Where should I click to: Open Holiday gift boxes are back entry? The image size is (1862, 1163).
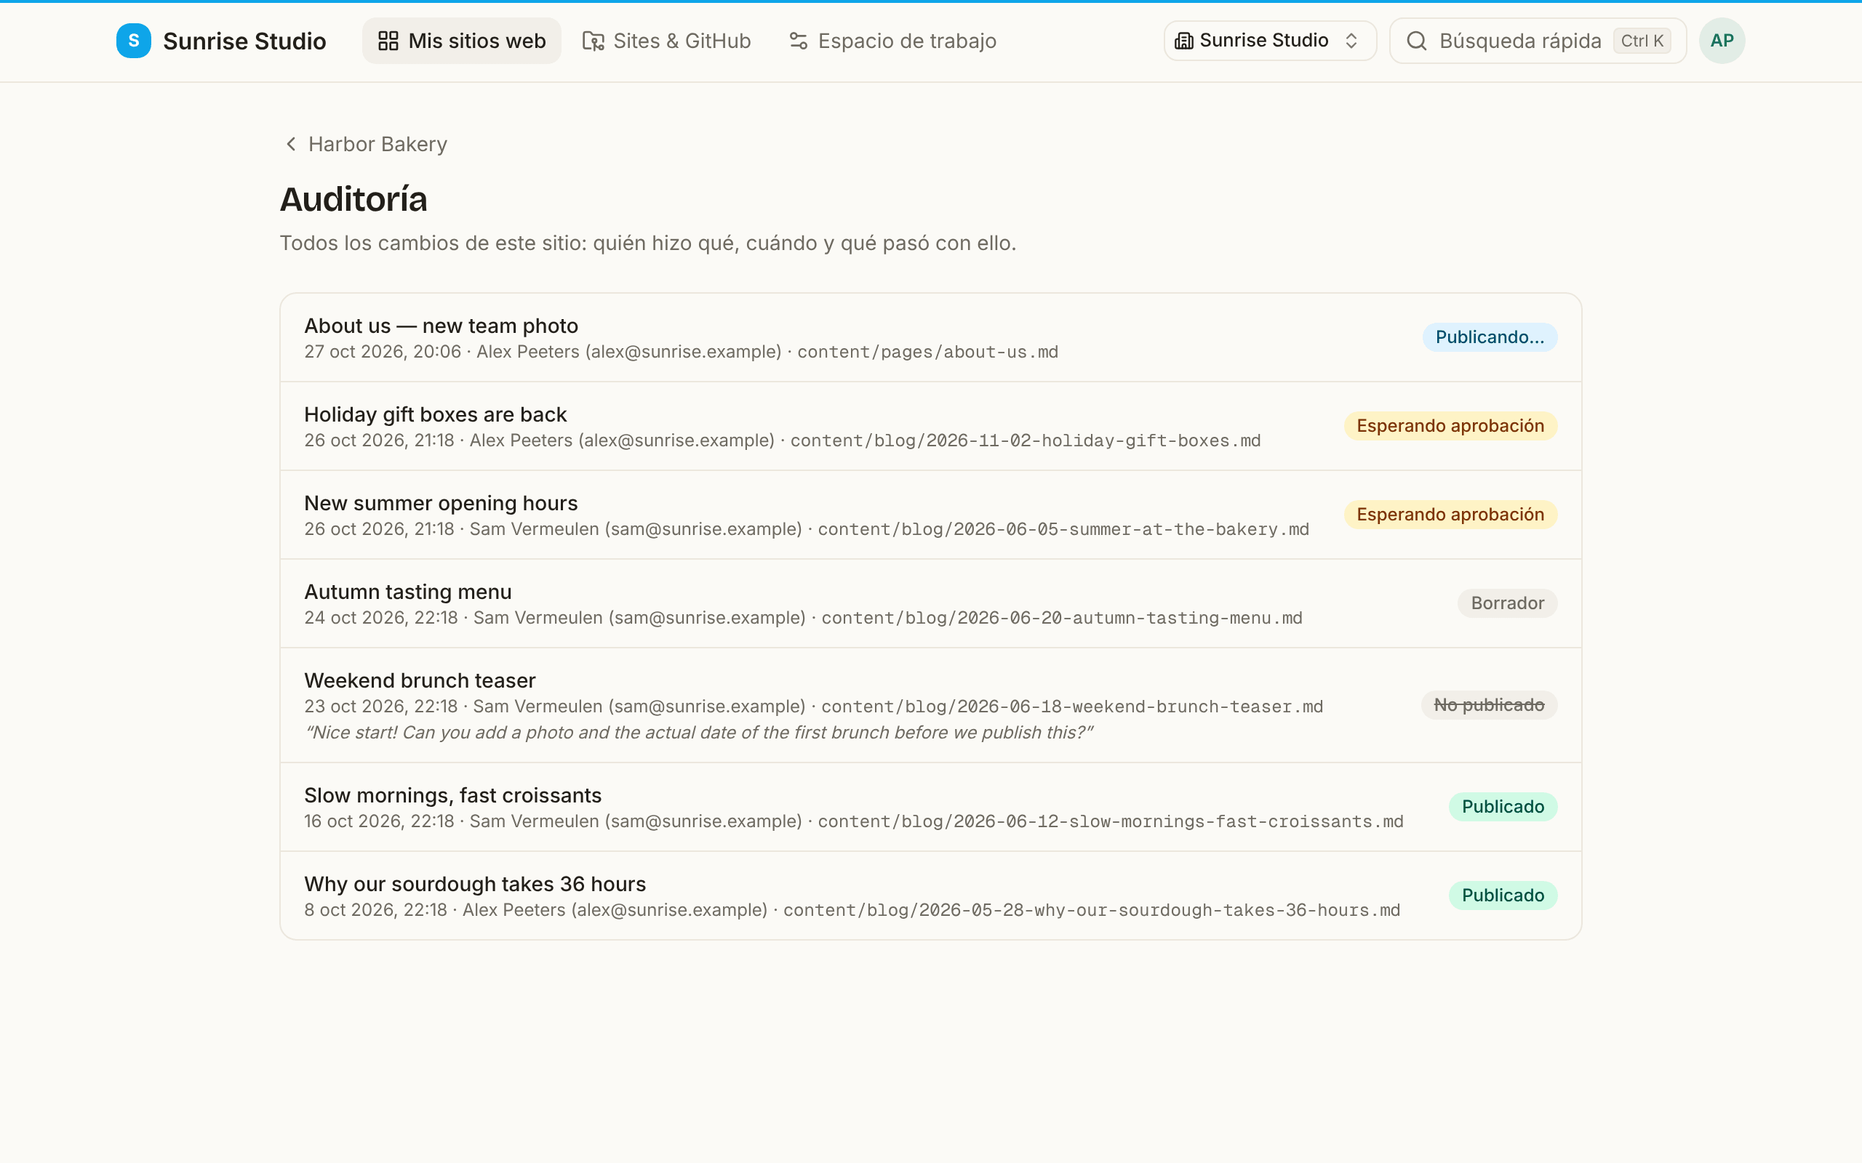click(x=931, y=426)
